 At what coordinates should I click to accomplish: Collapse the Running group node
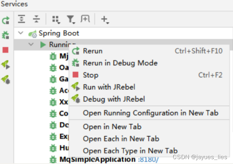click(31, 44)
